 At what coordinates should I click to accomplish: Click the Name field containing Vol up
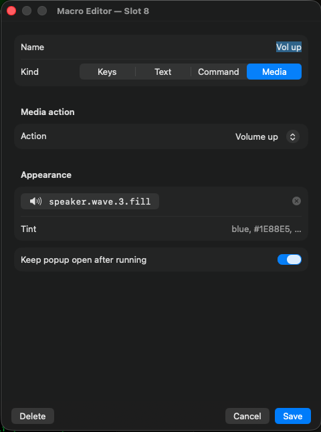tap(289, 47)
